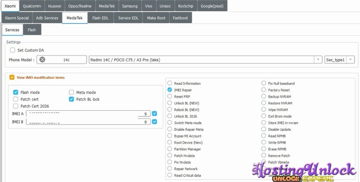Enable Meta mode checkbox
The image size is (360, 182).
(71, 92)
